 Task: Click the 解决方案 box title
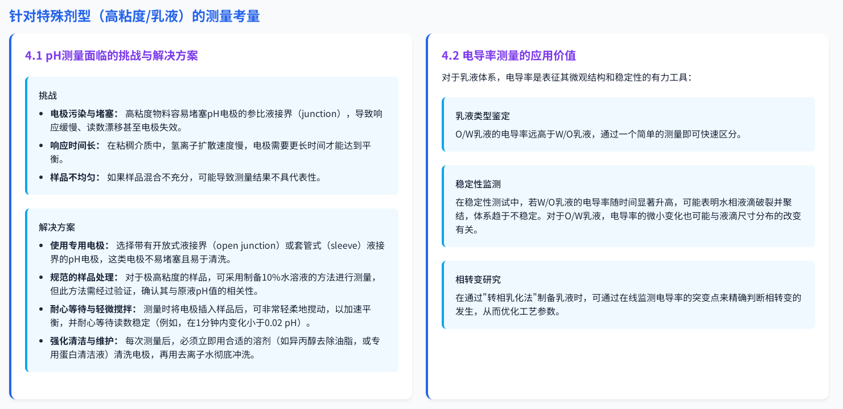57,227
